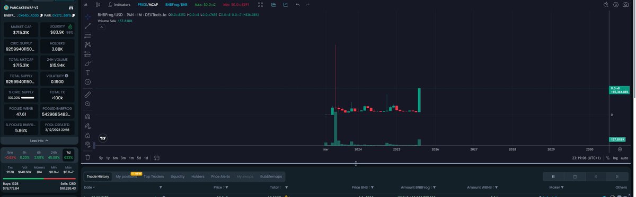The image size is (636, 197).
Task: Set chart range to 1y
Action: click(108, 158)
